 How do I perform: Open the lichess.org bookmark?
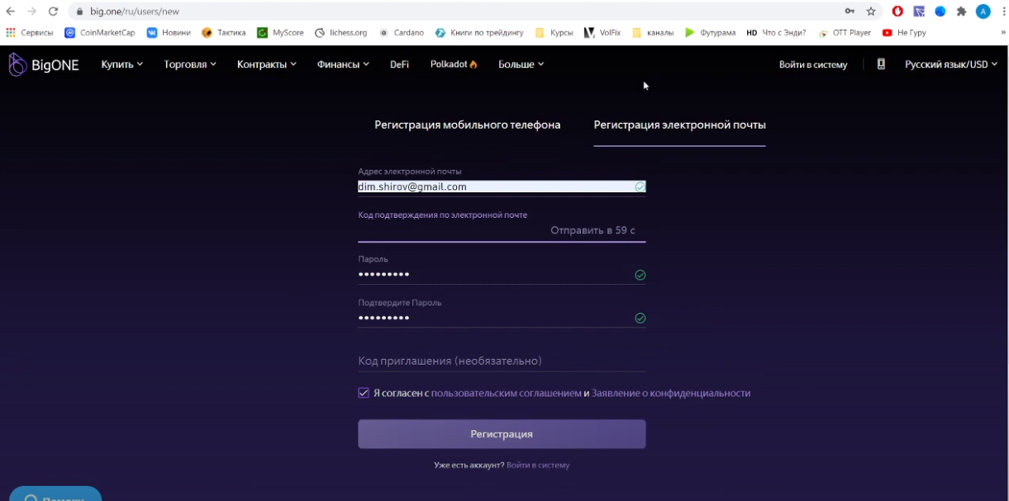coord(341,33)
